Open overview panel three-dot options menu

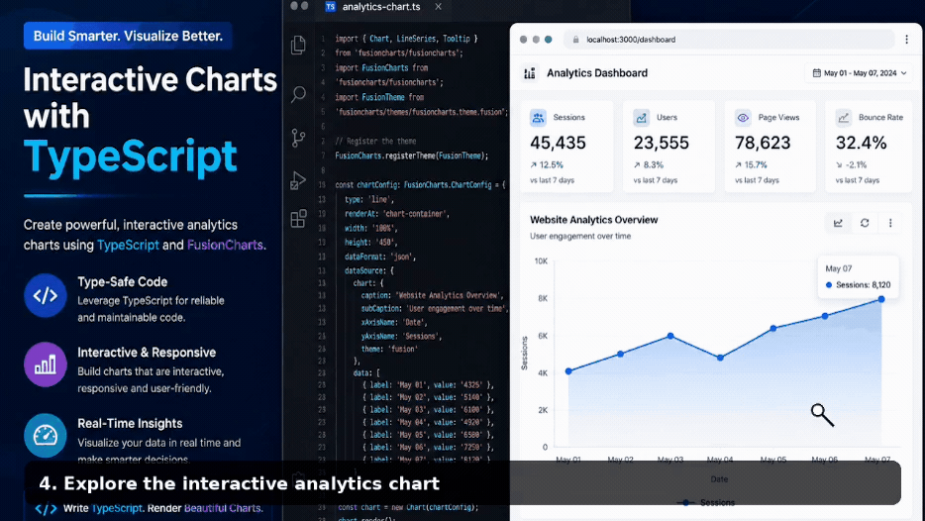tap(890, 223)
